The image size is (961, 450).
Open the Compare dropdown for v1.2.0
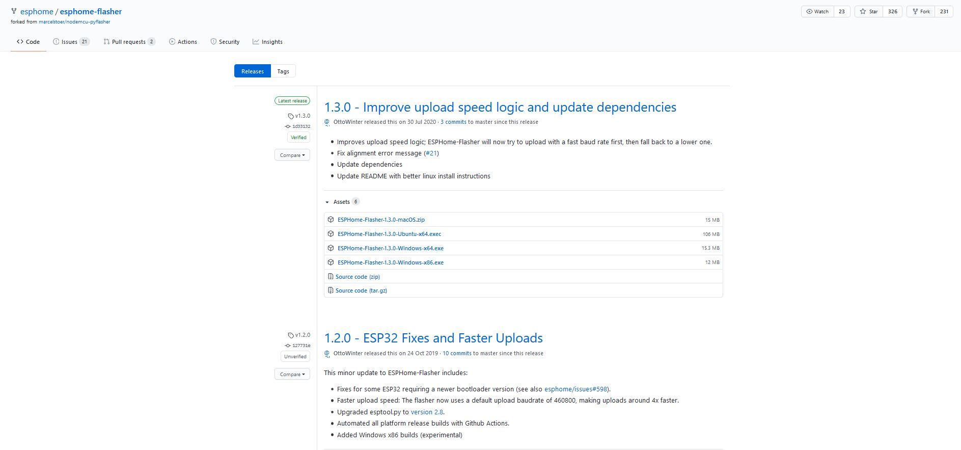292,374
